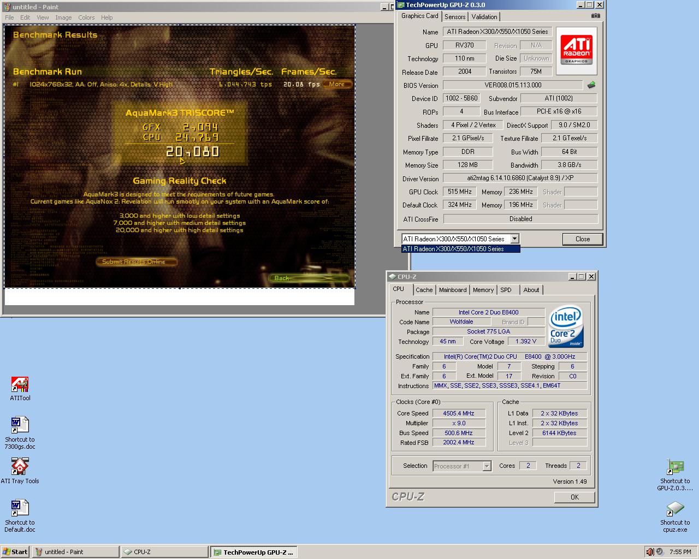Open the Paint Image menu
Viewport: 699px width, 559px height.
63,17
